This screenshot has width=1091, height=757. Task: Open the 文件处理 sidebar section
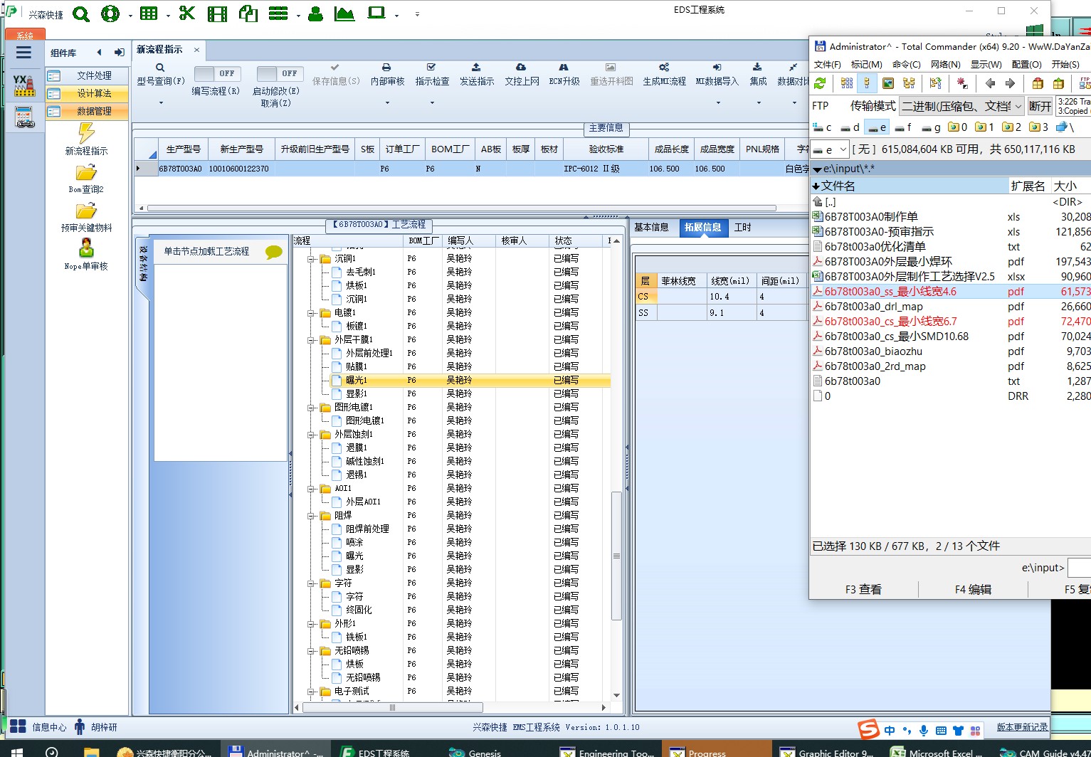pyautogui.click(x=88, y=75)
